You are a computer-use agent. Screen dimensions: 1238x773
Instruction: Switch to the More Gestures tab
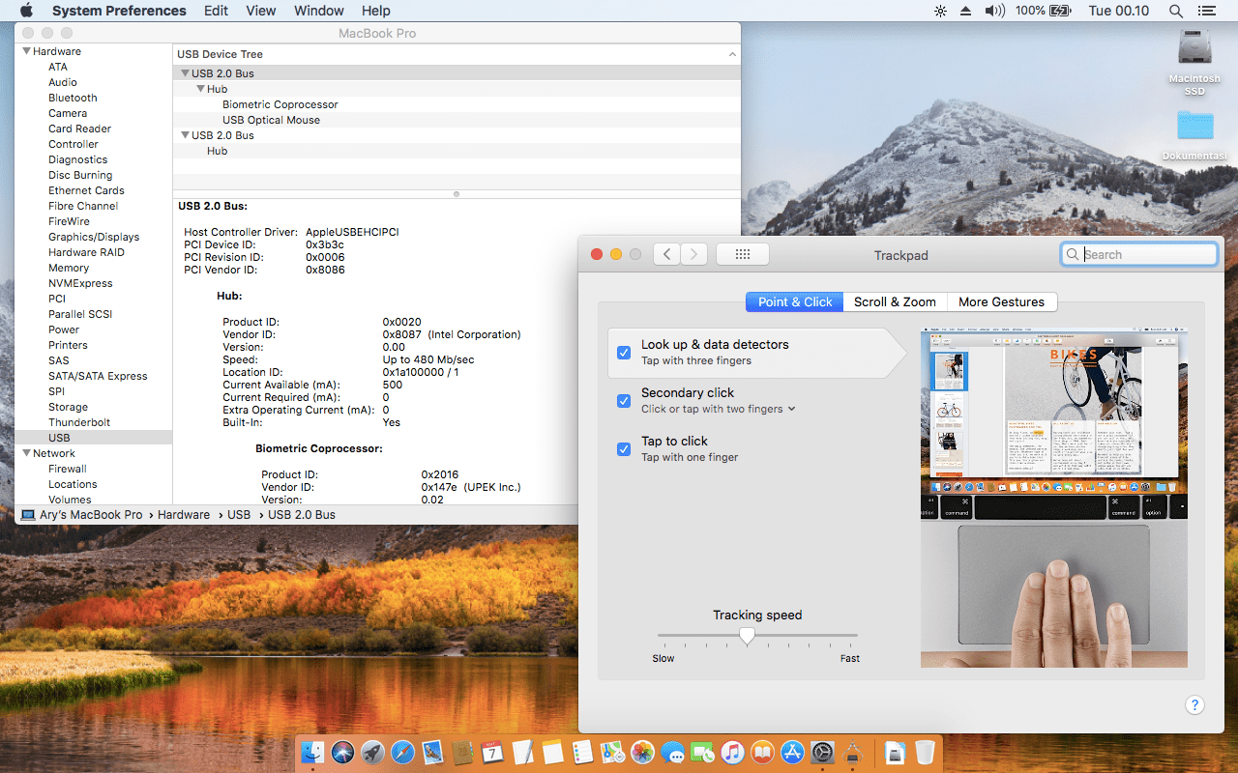pyautogui.click(x=1002, y=302)
